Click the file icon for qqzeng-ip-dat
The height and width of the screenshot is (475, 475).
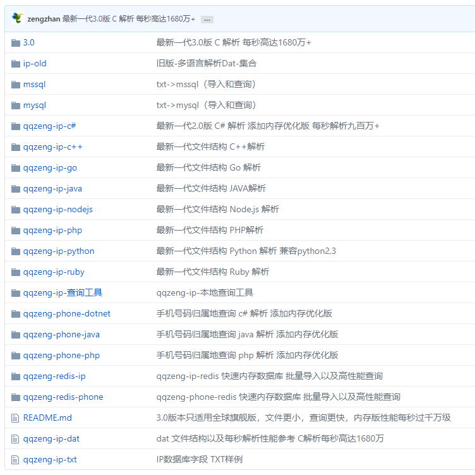[x=15, y=439]
